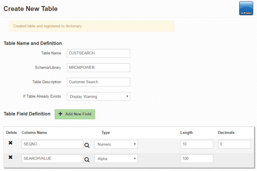
Task: Open the Numeric type dropdown for SEQNO
Action: pos(116,144)
